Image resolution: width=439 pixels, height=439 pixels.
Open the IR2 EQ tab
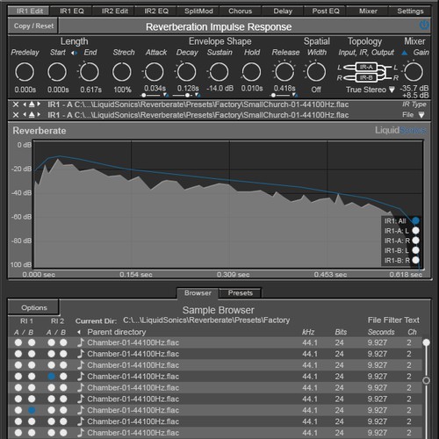(156, 11)
